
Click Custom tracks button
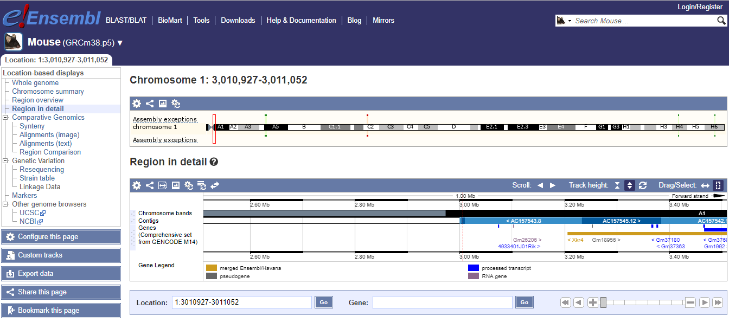pyautogui.click(x=61, y=255)
